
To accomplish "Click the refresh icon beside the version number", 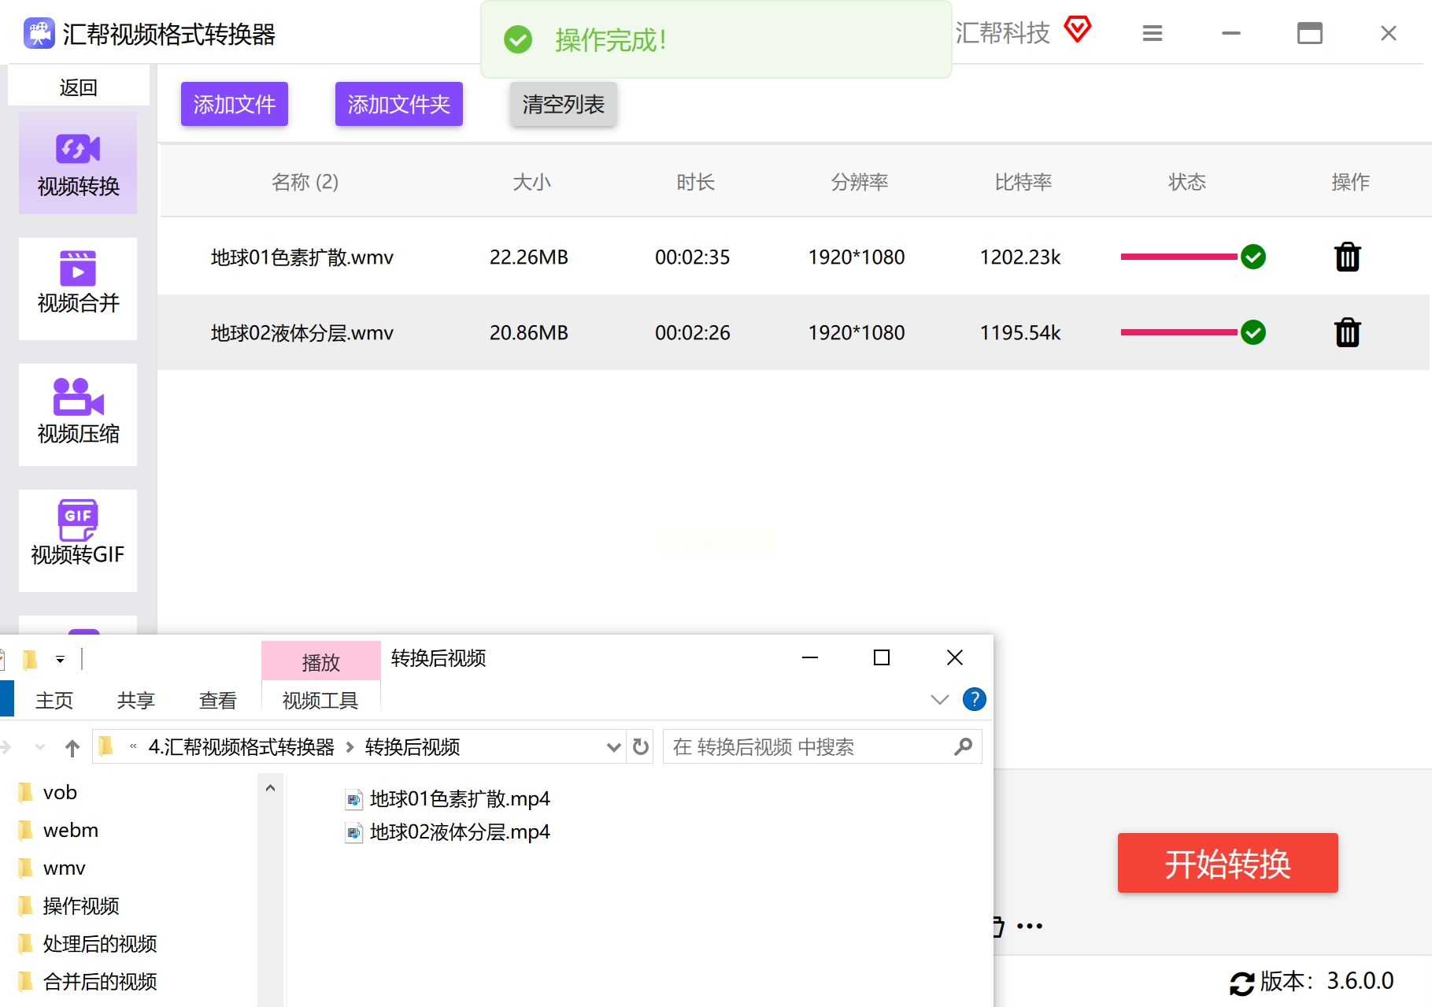I will [x=1241, y=983].
